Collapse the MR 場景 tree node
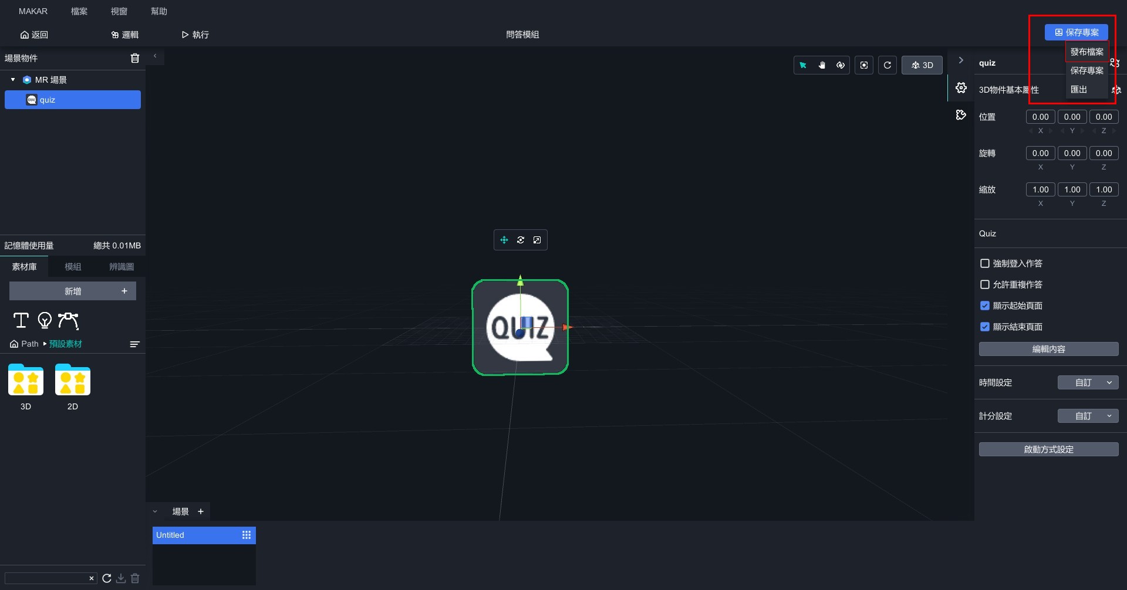The height and width of the screenshot is (590, 1127). (13, 80)
